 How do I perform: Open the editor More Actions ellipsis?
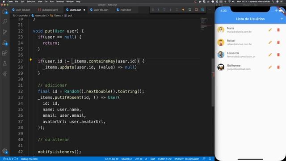tap(209, 10)
